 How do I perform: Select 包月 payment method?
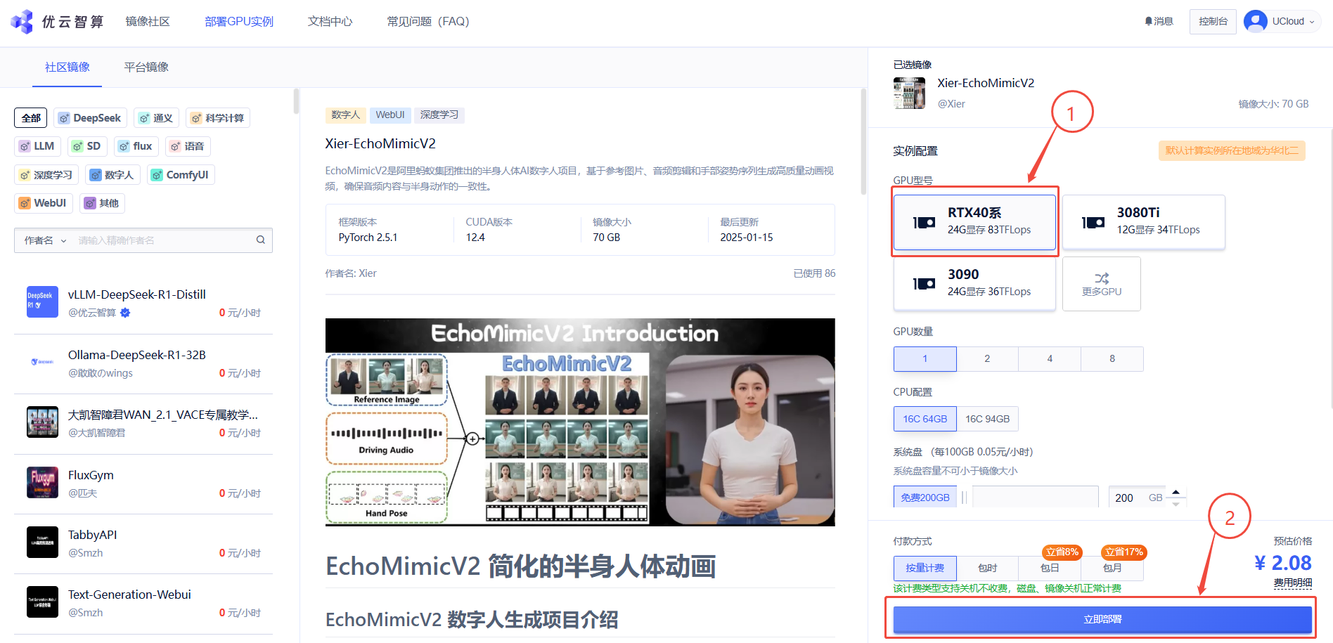tap(1112, 568)
